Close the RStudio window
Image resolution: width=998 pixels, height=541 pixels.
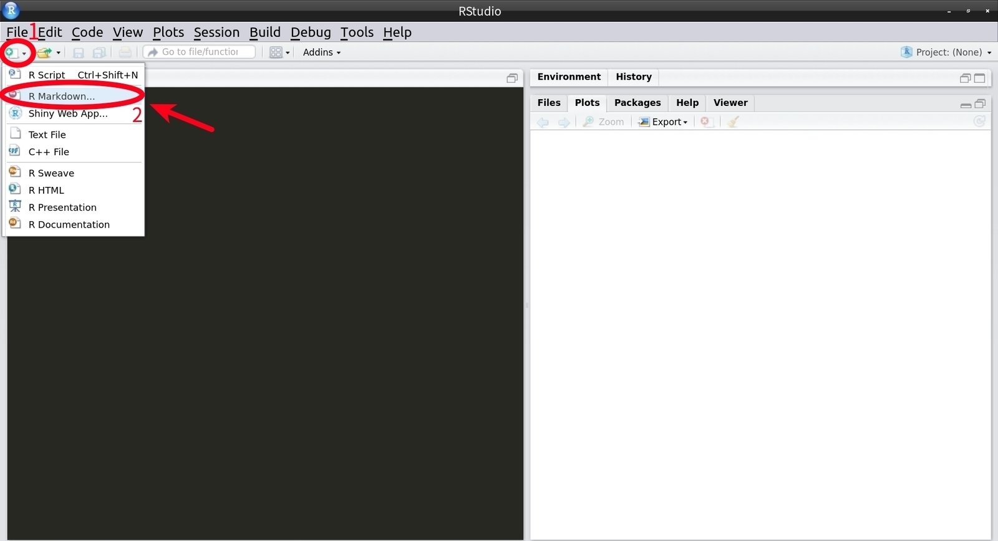coord(987,11)
